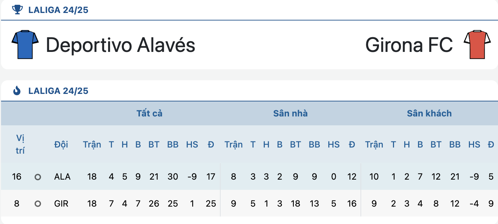Viewport: 498px width, 224px height.
Task: Open the top LALIGA 24/25 competition link
Action: point(58,10)
